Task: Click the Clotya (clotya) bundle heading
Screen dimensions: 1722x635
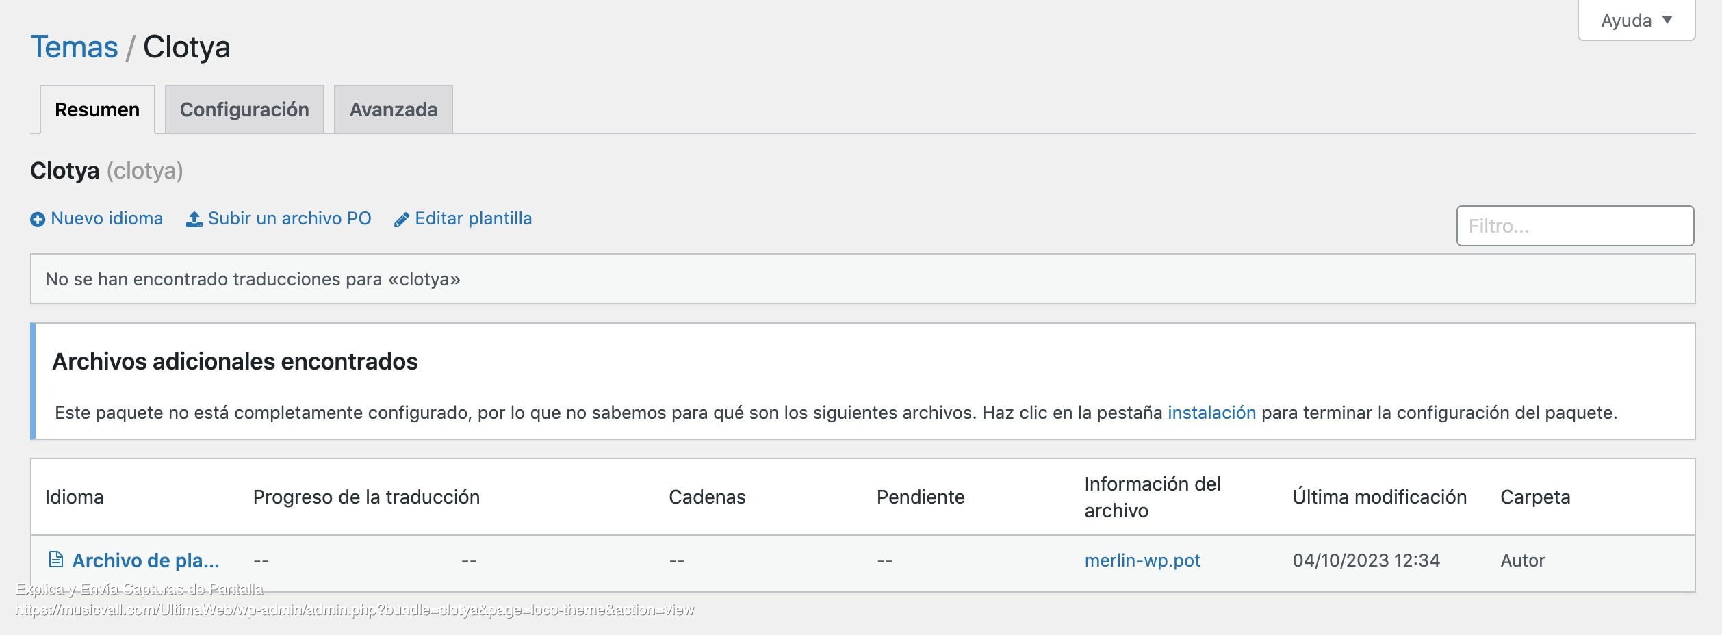Action: click(x=107, y=170)
